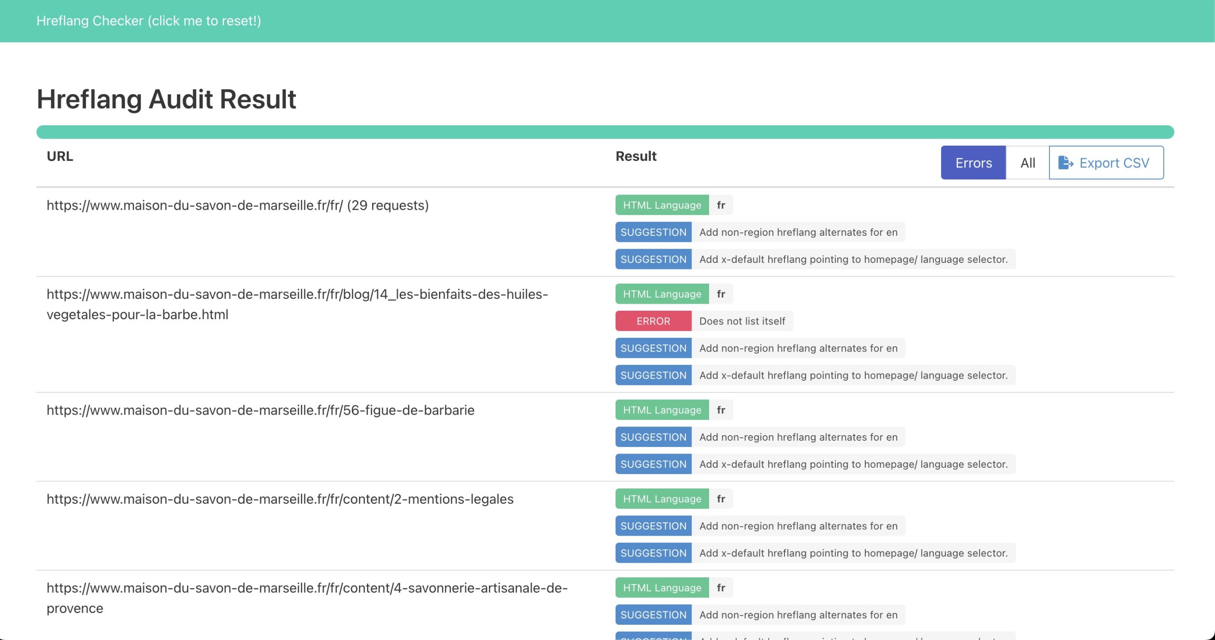Click the Result column header
Viewport: 1215px width, 640px height.
[x=636, y=156]
